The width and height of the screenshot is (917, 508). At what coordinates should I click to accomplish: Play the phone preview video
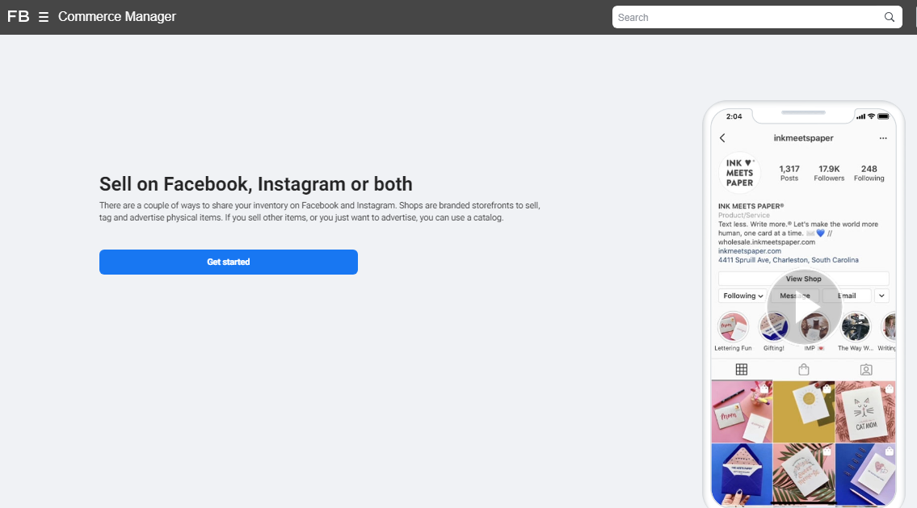tap(804, 308)
